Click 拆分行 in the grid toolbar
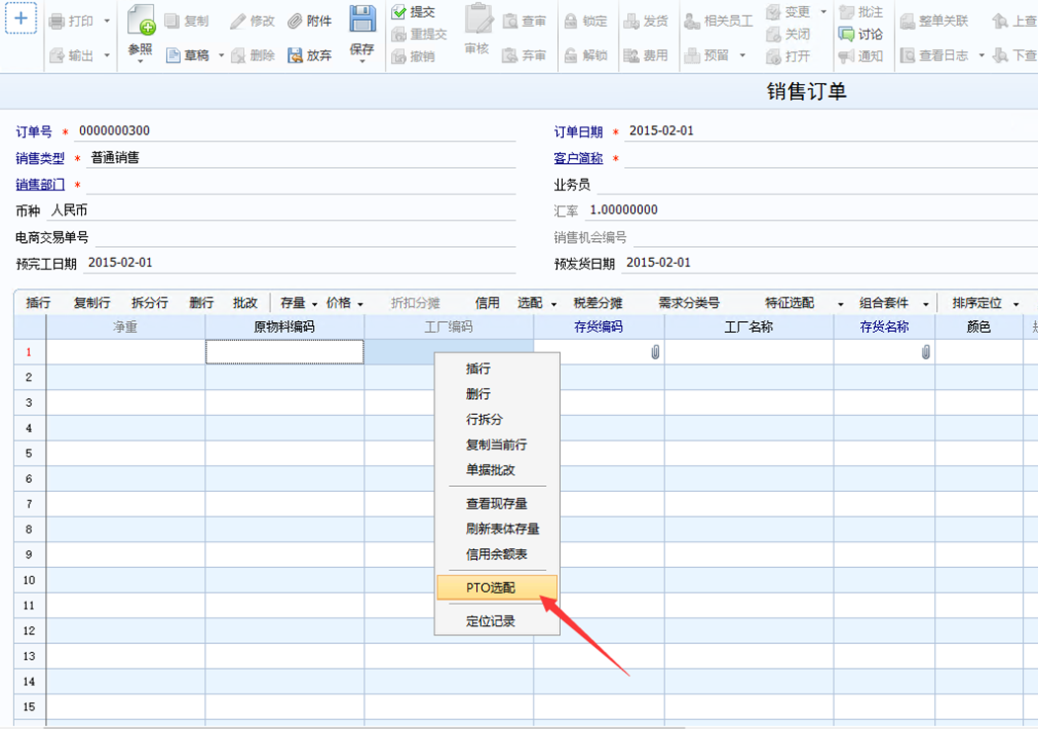Viewport: 1038px width, 729px height. coord(149,302)
